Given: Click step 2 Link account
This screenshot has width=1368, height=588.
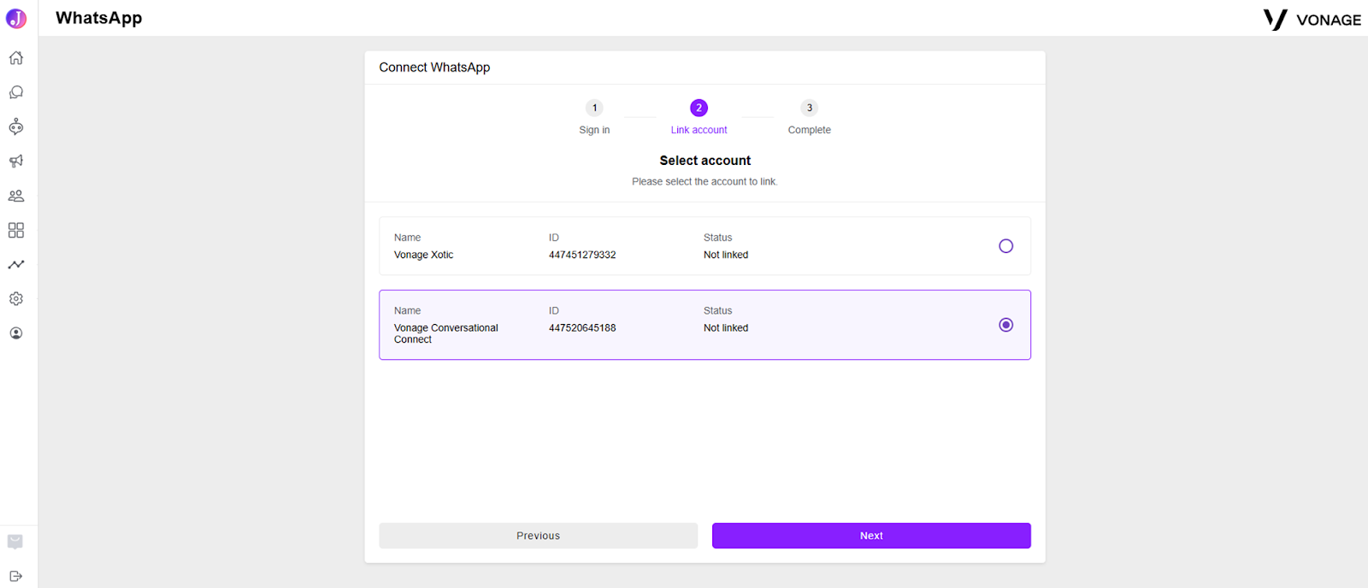Looking at the screenshot, I should [x=699, y=117].
